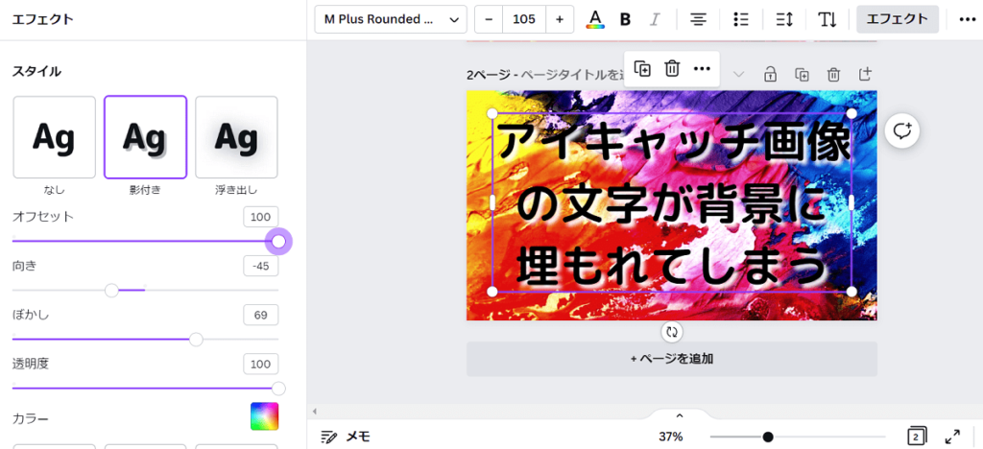
Task: Add a new page via header icon
Action: [x=865, y=75]
